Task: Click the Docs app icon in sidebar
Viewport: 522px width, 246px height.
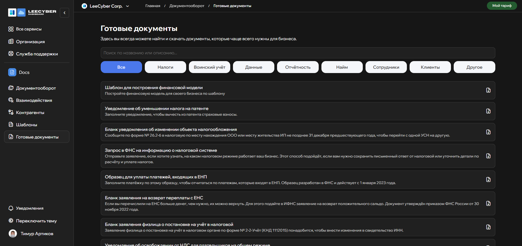Action: [x=12, y=72]
